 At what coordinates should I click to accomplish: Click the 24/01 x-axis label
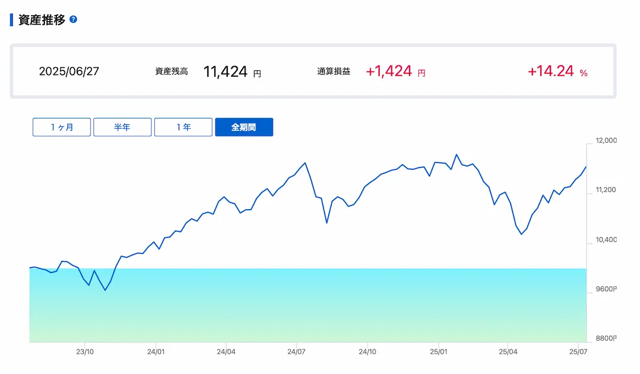point(155,352)
